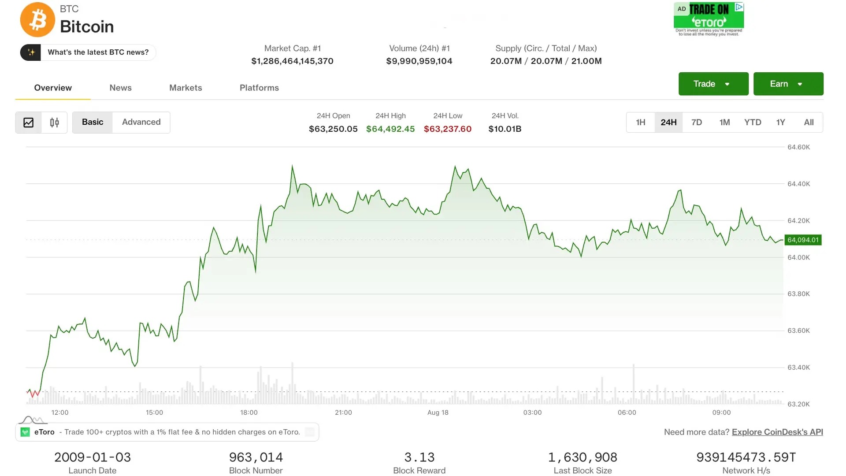Click the 24H Low value $63,237.60
846x476 pixels.
click(x=448, y=129)
